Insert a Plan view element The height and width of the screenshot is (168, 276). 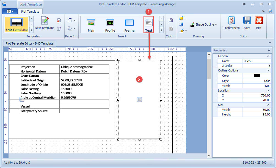click(x=91, y=25)
